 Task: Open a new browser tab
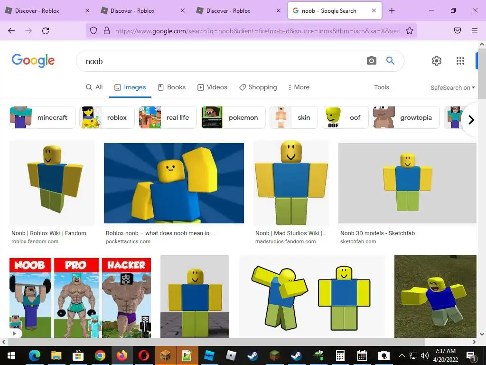click(392, 11)
